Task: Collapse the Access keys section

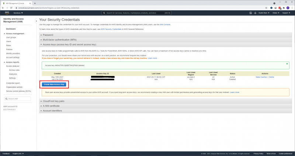Action: click(165, 45)
